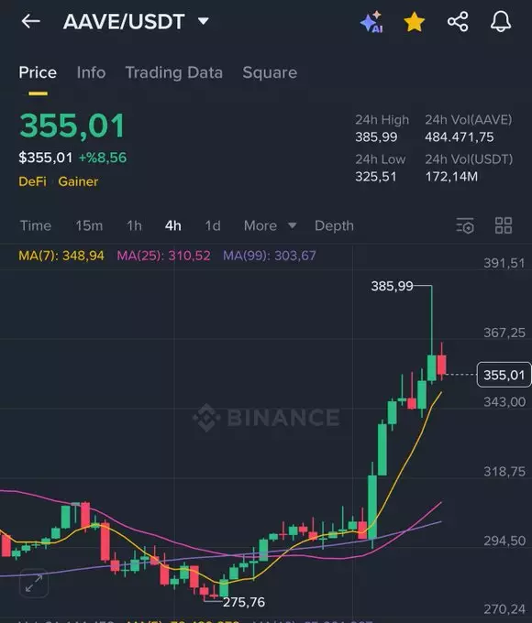Screen dimensions: 532x623
Task: Choose the 1h interval
Action: (x=134, y=225)
